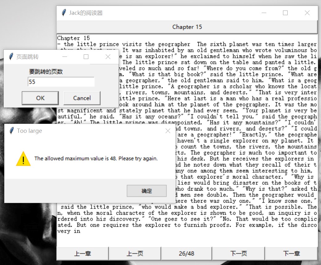Confirm the Too large warning with 确定
The height and width of the screenshot is (265, 321).
click(x=146, y=191)
